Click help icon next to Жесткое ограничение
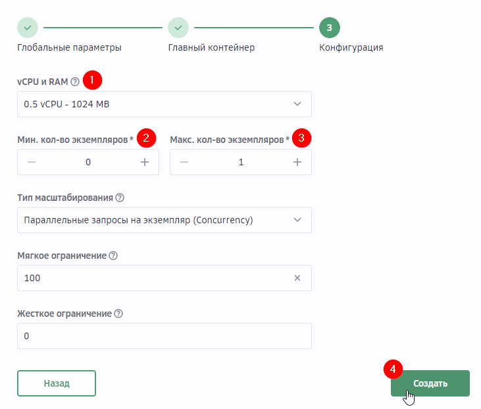Image resolution: width=481 pixels, height=409 pixels. pos(117,314)
